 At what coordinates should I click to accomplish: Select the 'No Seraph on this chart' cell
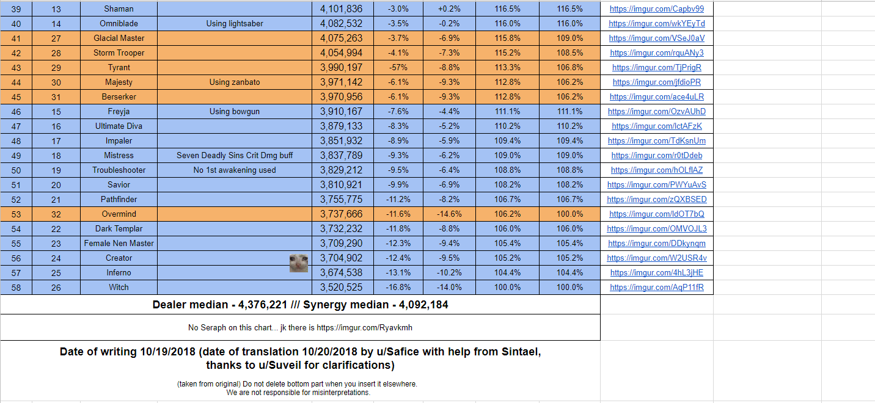(300, 328)
